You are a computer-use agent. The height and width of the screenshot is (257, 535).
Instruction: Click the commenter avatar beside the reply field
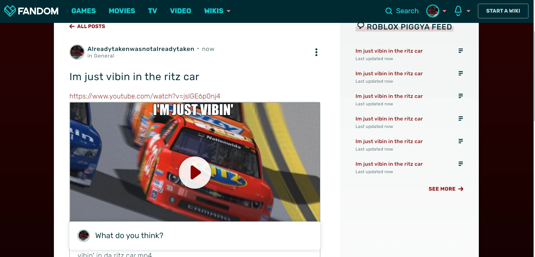(x=84, y=236)
